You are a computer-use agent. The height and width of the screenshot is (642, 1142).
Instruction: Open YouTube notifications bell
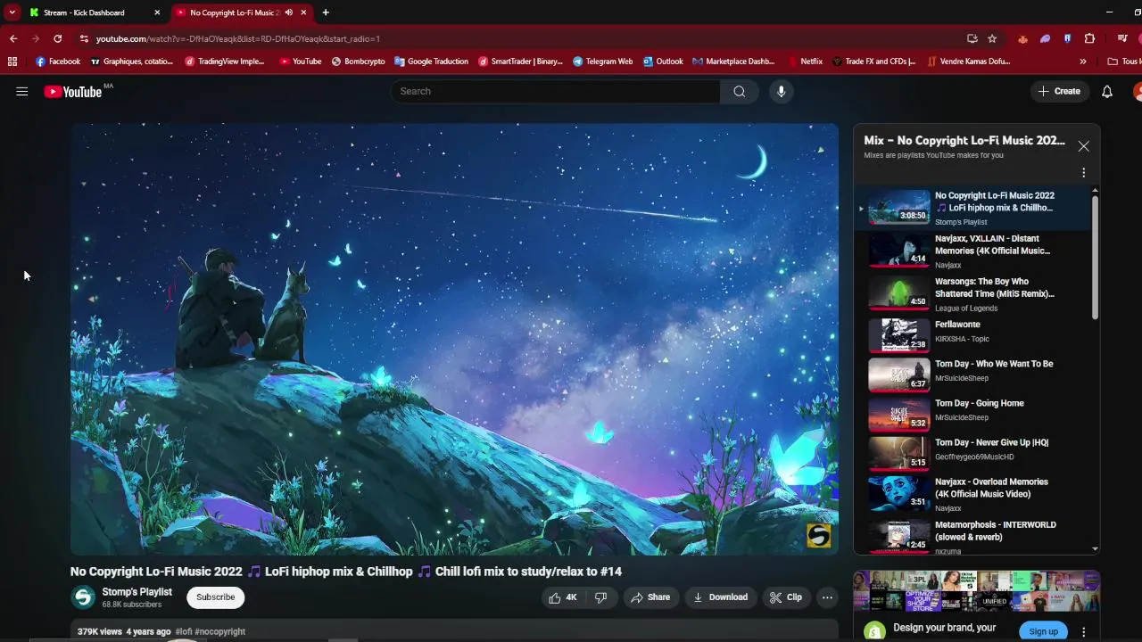(x=1107, y=91)
